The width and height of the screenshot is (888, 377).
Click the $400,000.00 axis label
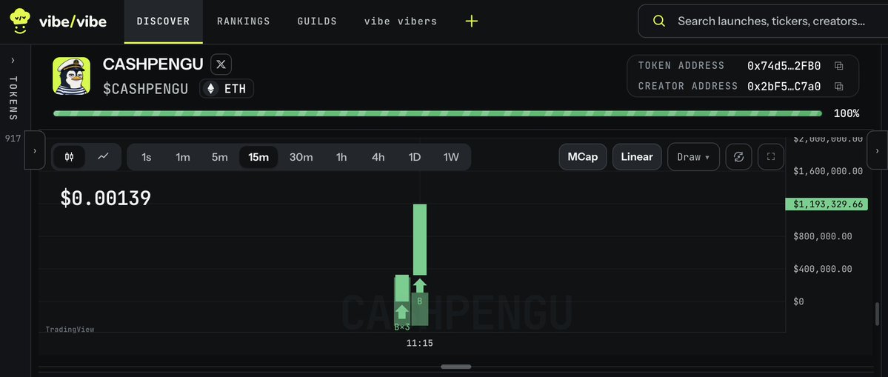point(822,269)
